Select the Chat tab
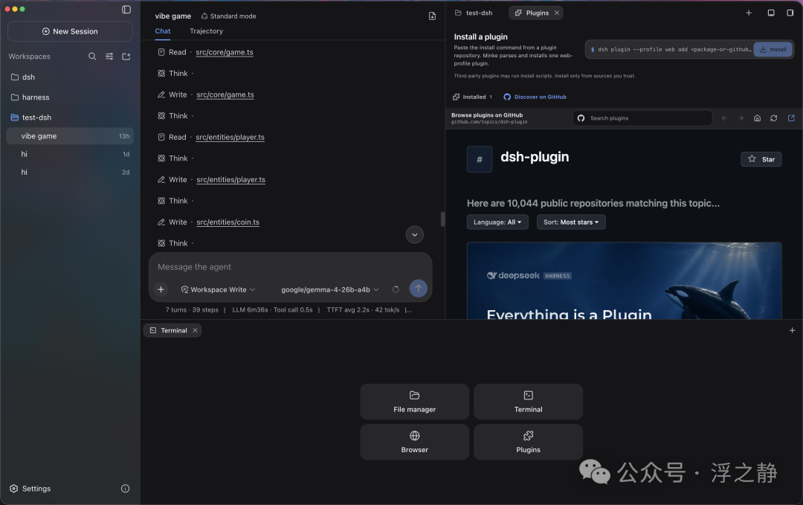The image size is (803, 505). [x=163, y=31]
